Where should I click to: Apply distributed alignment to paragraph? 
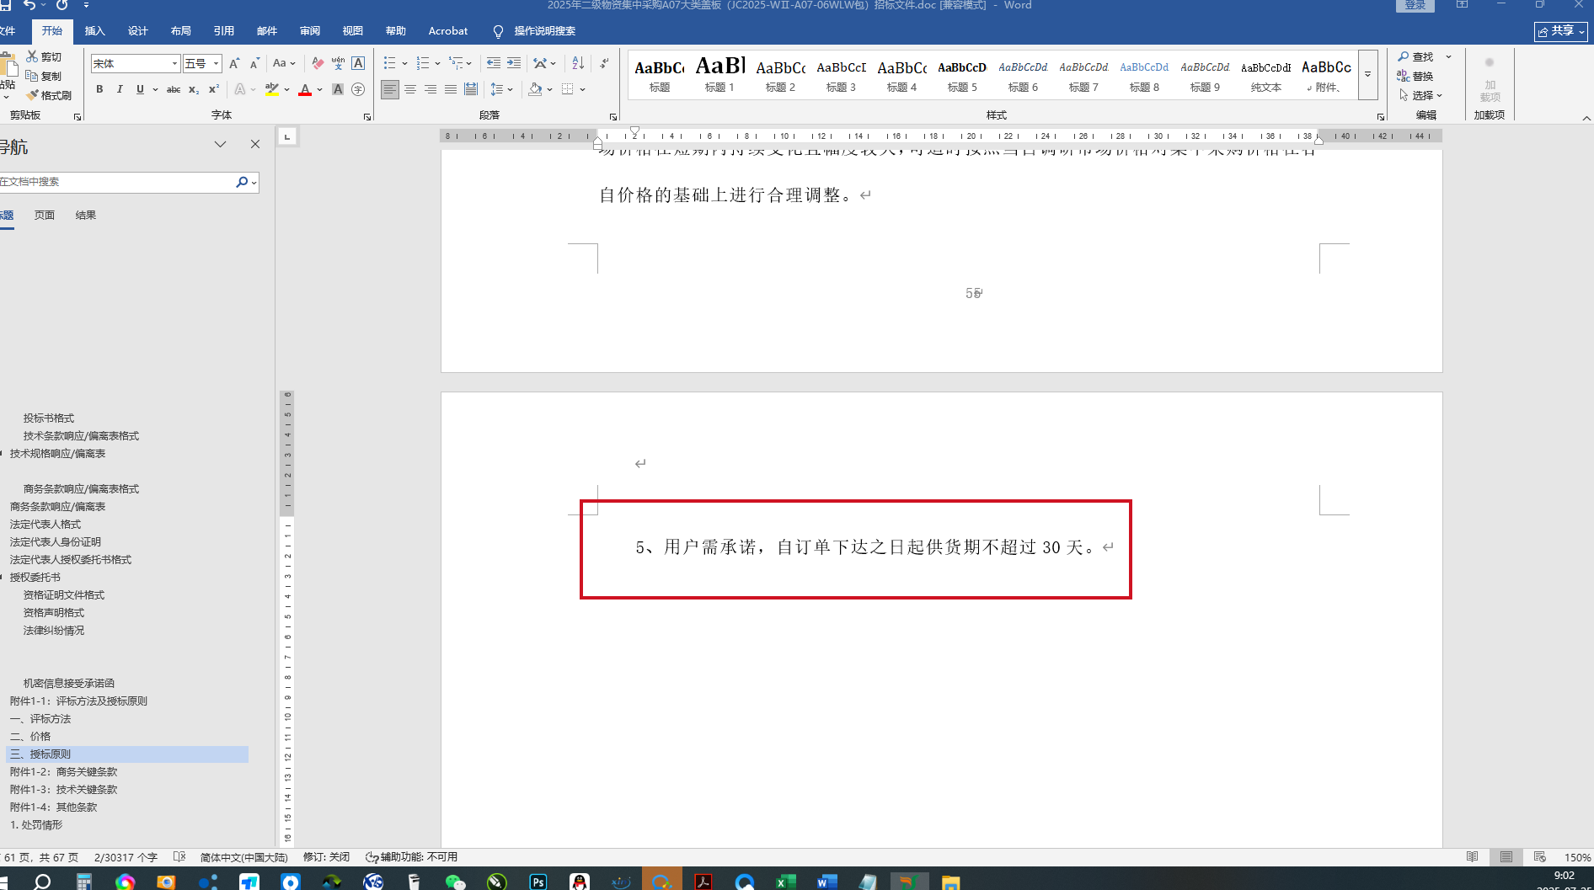(x=471, y=89)
